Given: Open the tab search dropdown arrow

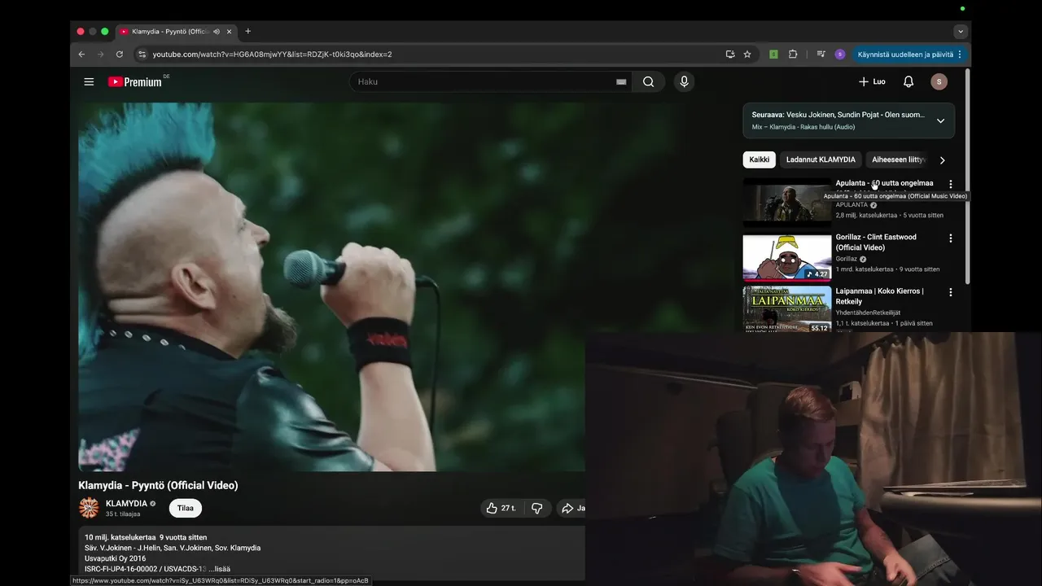Looking at the screenshot, I should coord(961,32).
